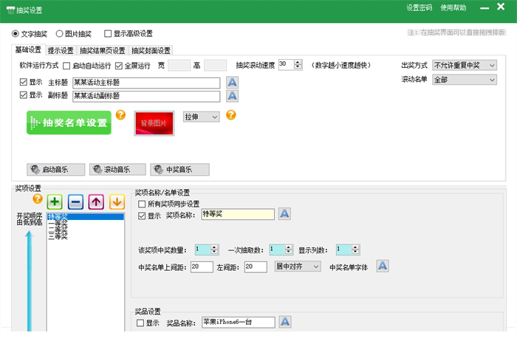Screen dimensions: 517x344
Task: Click 奖品名称 input field
Action: [239, 322]
